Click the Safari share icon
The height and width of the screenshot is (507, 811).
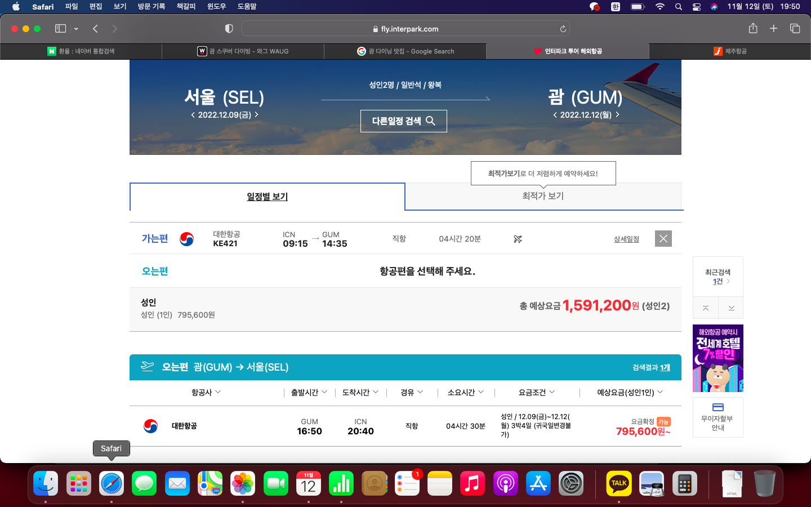[x=753, y=28]
